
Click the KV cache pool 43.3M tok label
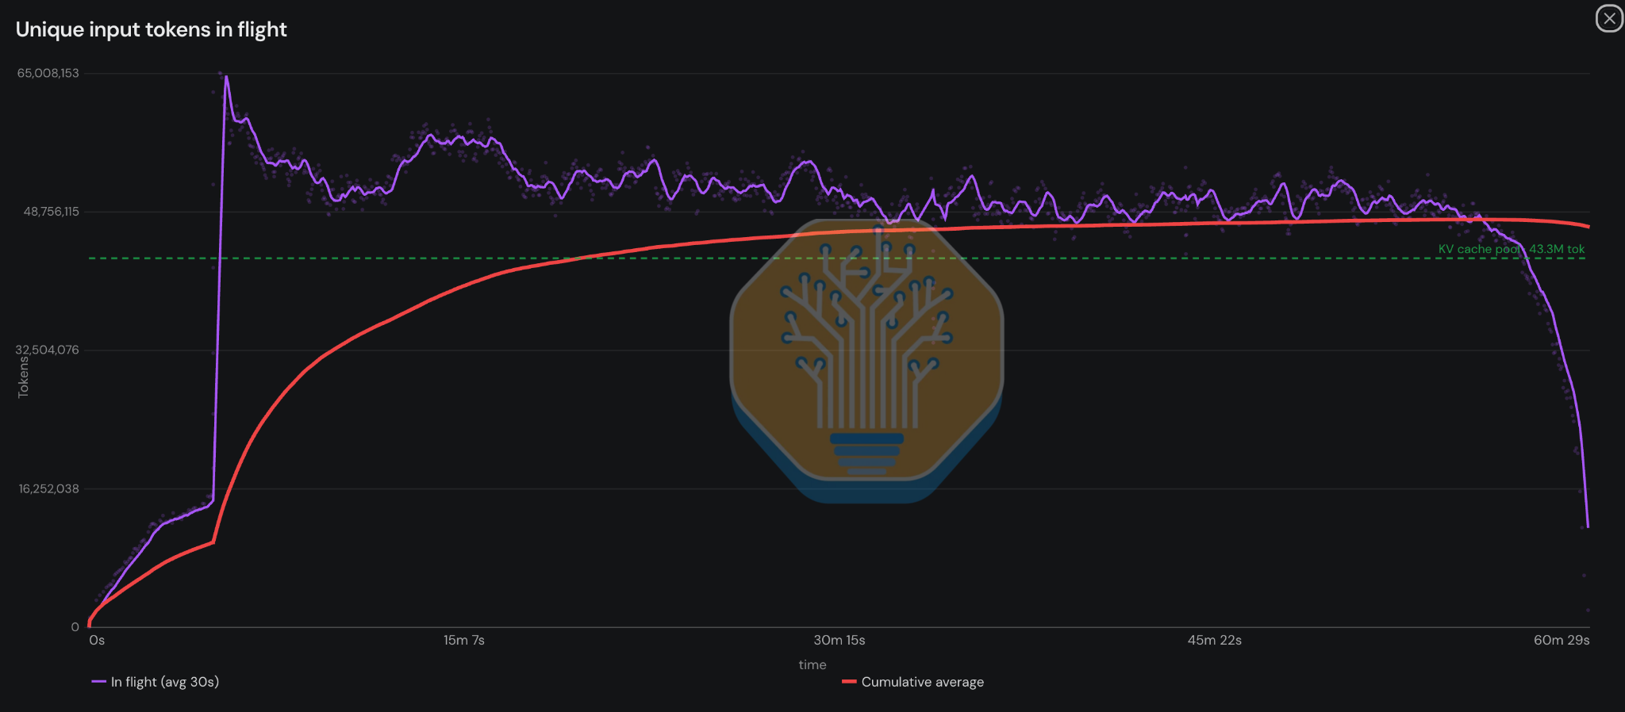point(1511,249)
